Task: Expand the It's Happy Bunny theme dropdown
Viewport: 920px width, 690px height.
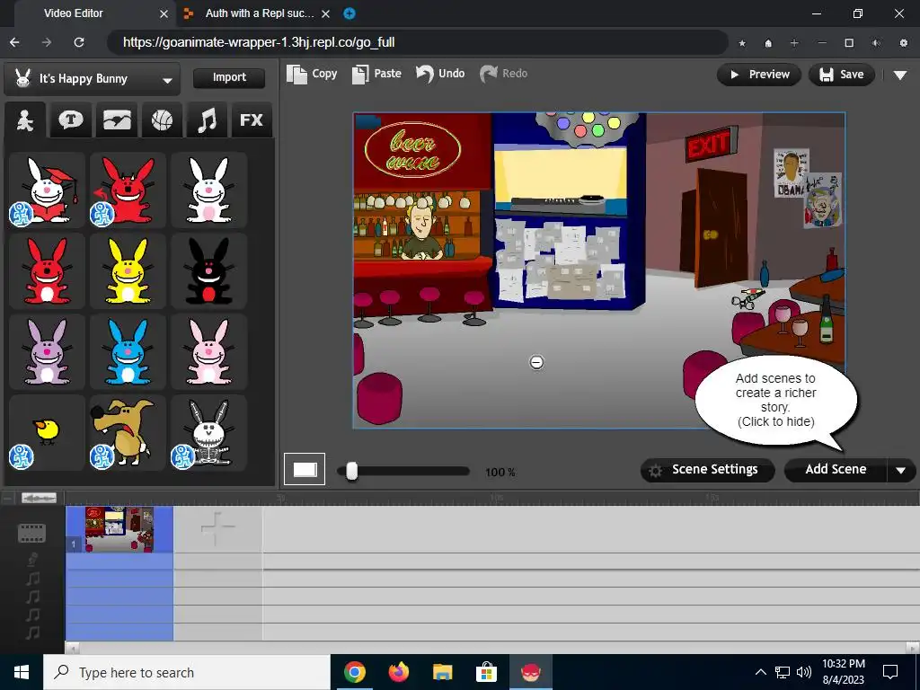Action: click(x=93, y=79)
